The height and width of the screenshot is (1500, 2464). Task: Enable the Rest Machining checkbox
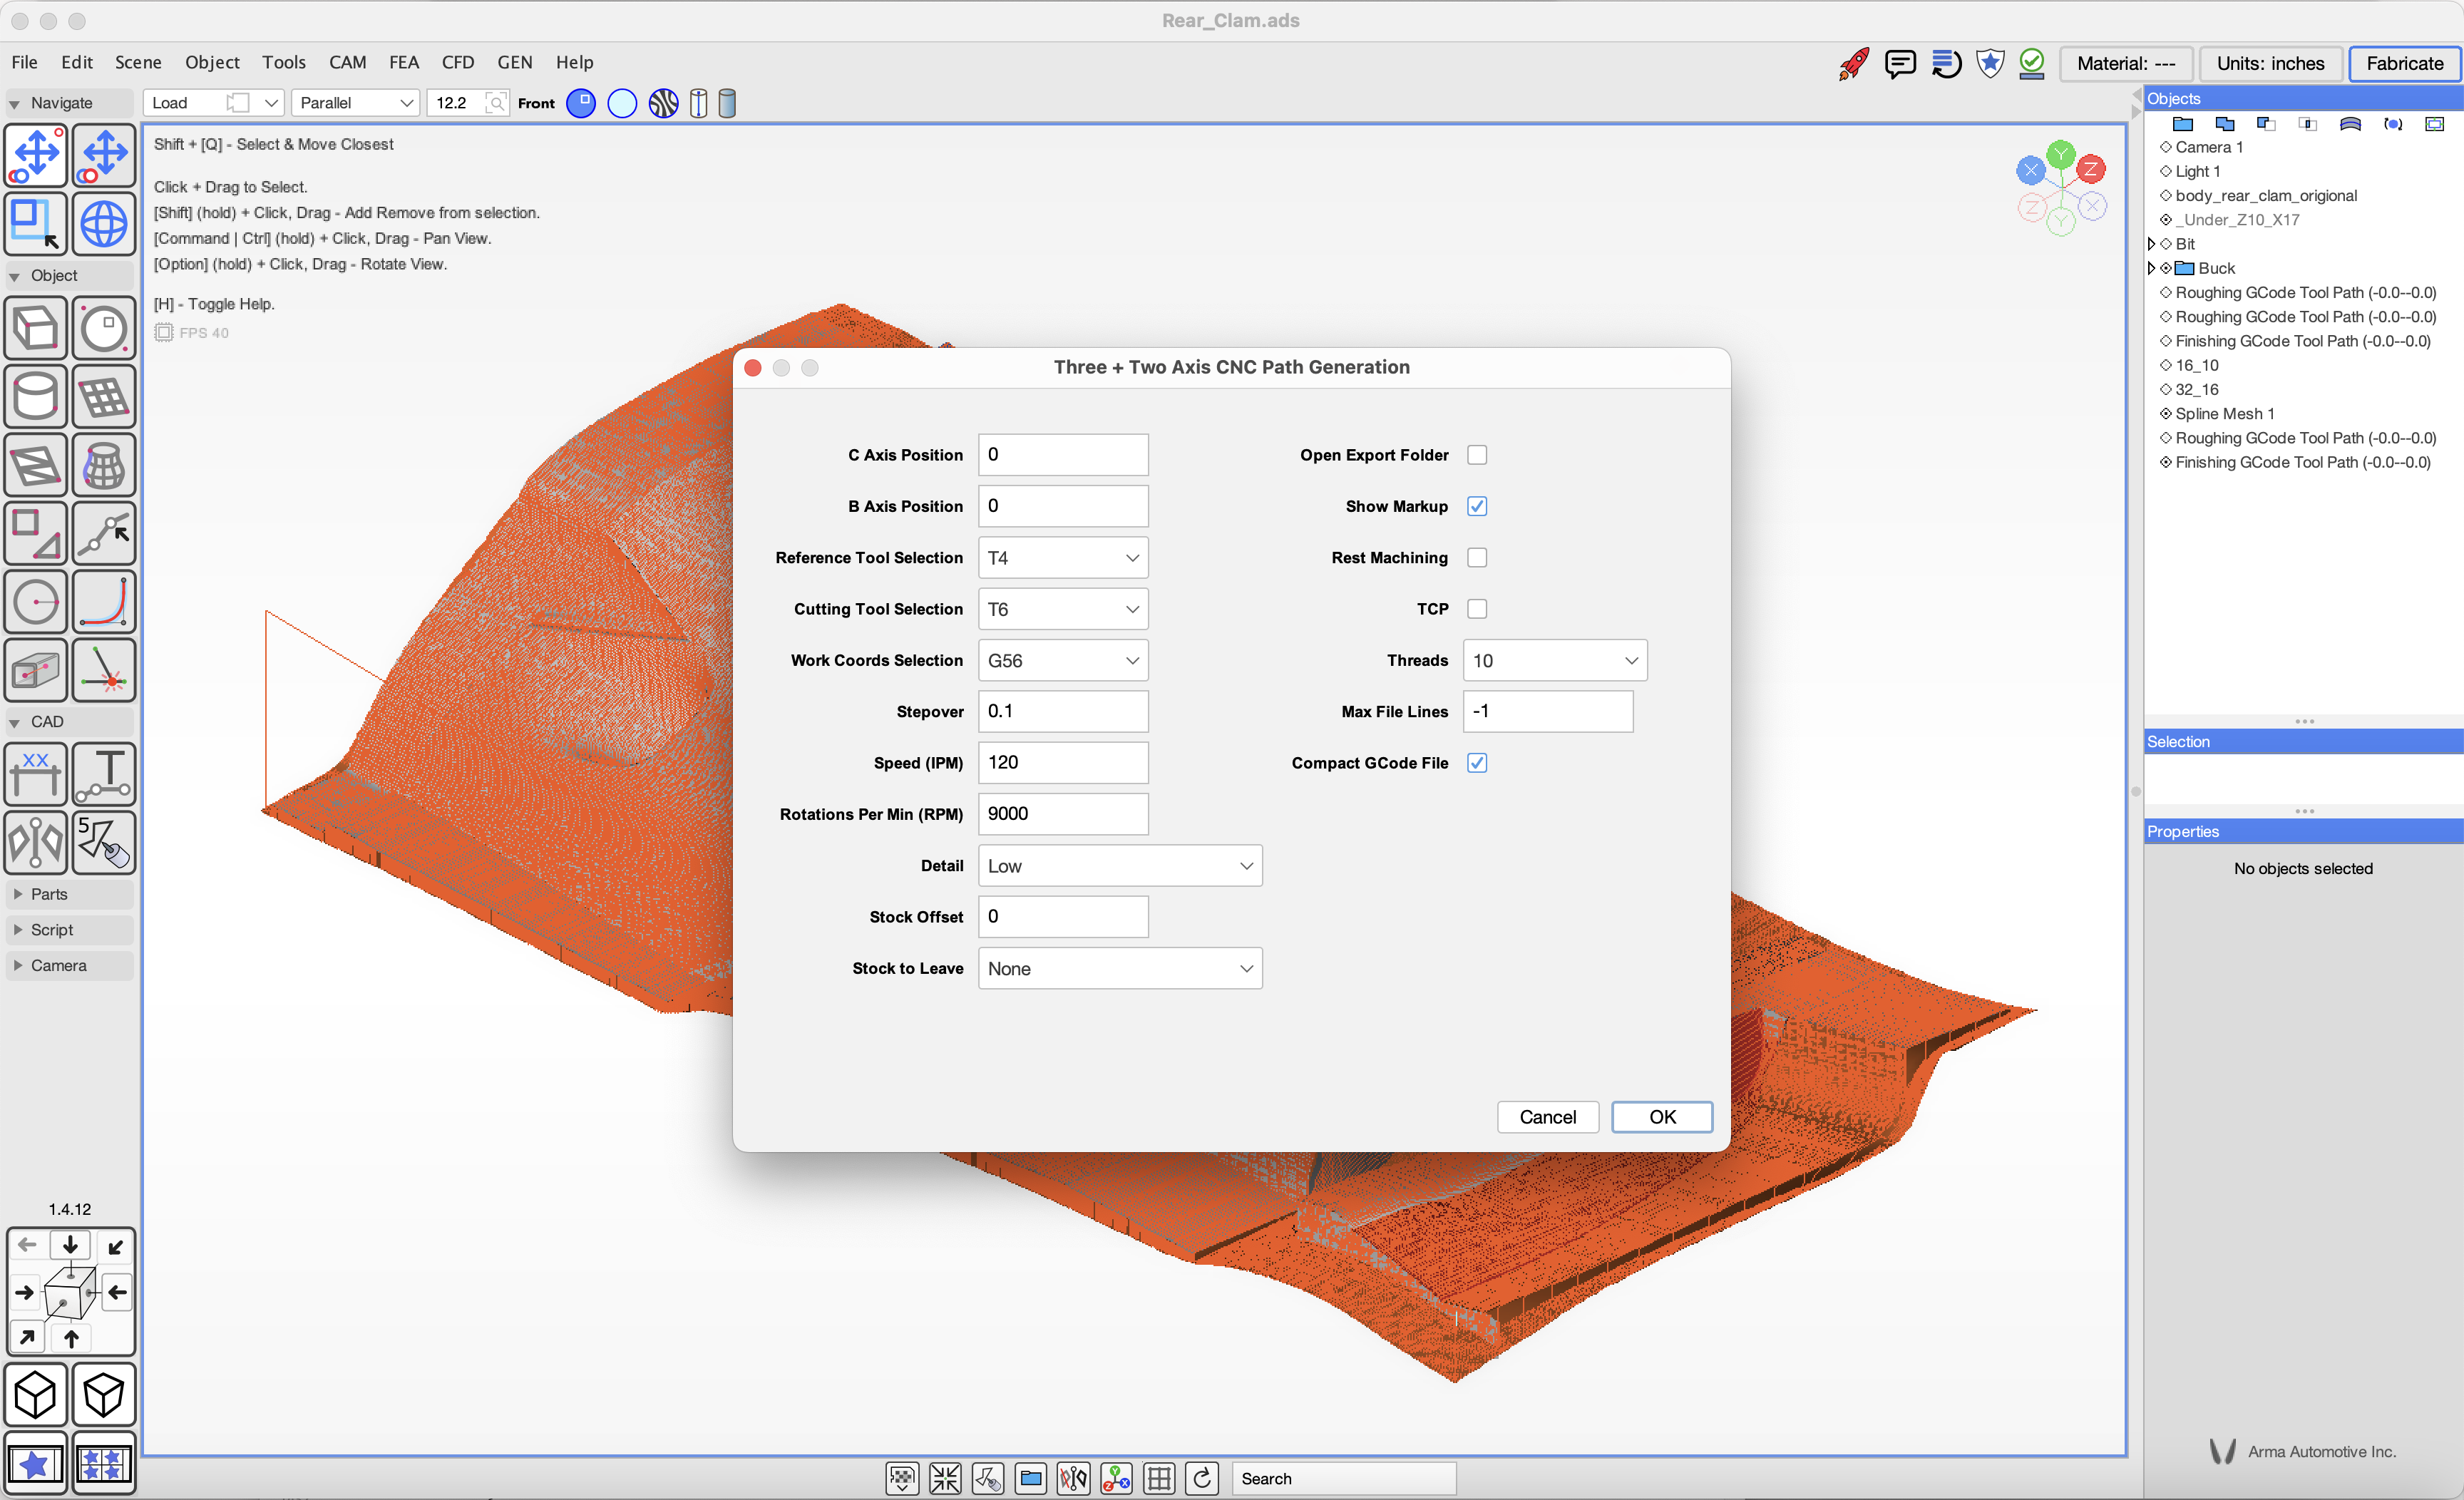(1476, 558)
